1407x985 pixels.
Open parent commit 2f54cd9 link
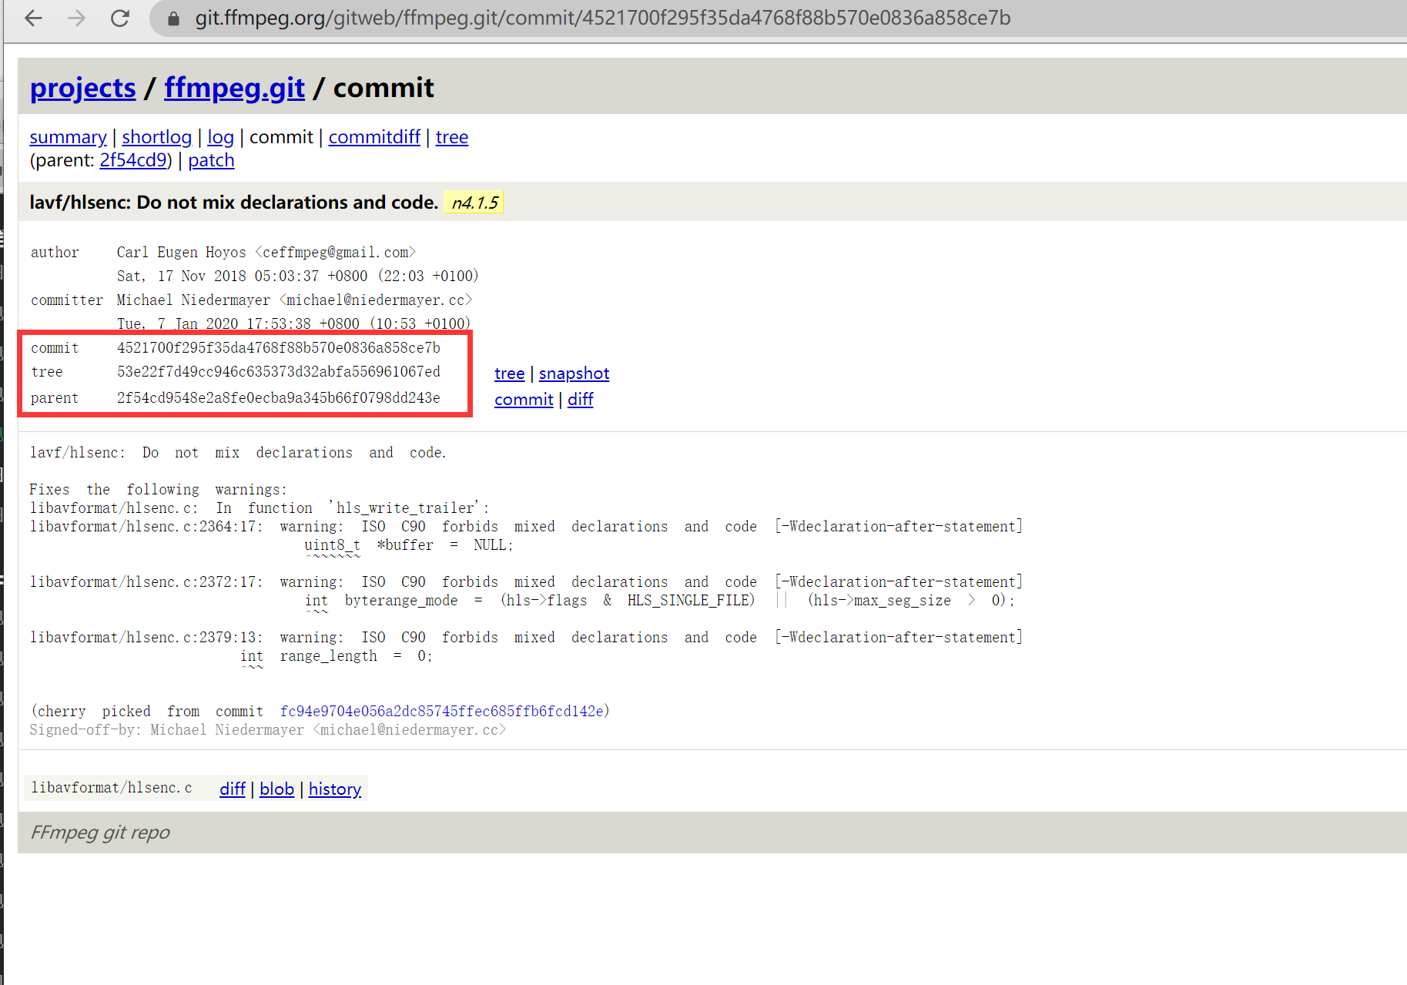pos(133,160)
